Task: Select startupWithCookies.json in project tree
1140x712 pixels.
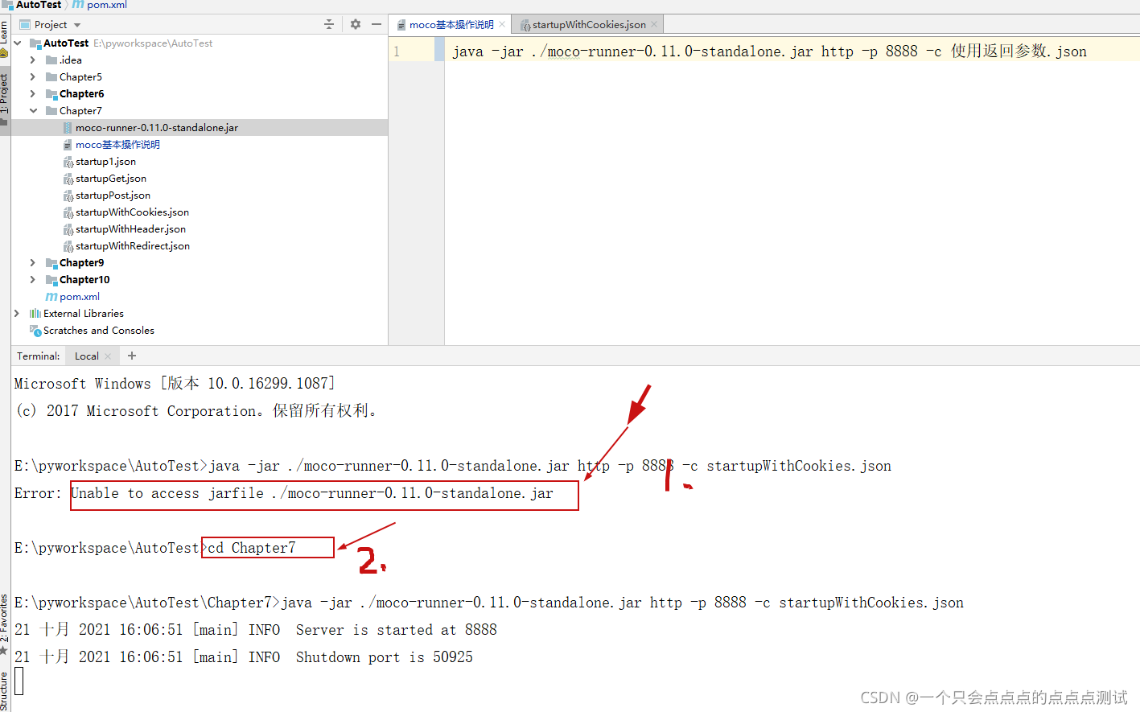Action: point(132,212)
